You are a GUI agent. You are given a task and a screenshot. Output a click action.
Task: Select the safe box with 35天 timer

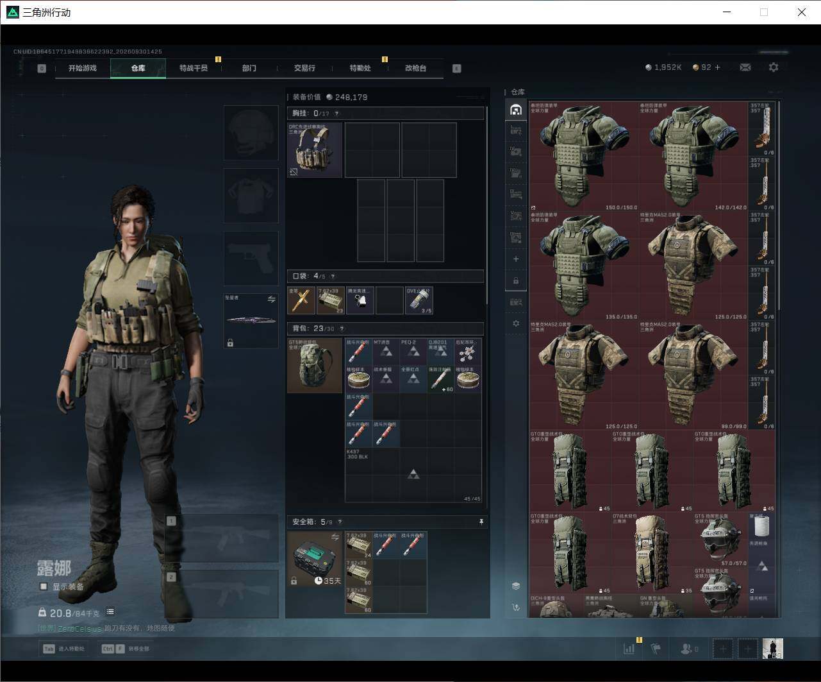point(315,559)
